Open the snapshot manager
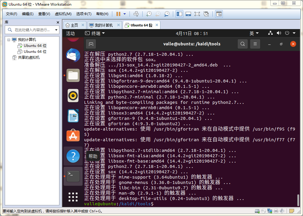This screenshot has width=303, height=216. pos(167,14)
